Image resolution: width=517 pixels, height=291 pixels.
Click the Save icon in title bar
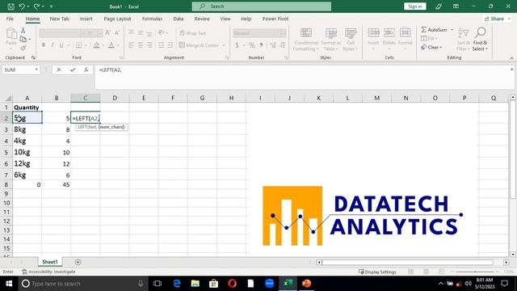coord(11,6)
